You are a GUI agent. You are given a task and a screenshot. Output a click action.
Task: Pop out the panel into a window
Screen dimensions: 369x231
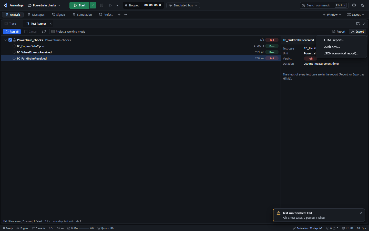point(358,24)
